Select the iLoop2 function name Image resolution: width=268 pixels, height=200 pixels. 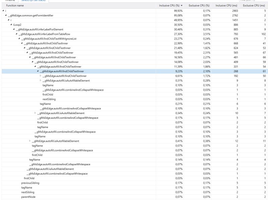[17, 25]
